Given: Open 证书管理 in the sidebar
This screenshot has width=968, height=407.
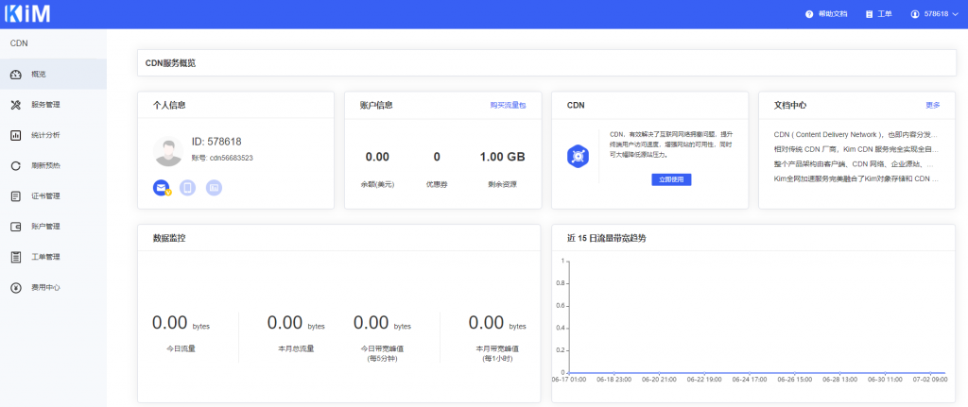Looking at the screenshot, I should point(45,196).
